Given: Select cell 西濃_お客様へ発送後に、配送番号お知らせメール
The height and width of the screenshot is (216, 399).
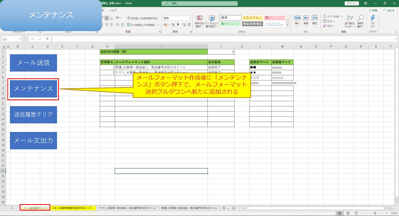Looking at the screenshot, I should coord(161,67).
